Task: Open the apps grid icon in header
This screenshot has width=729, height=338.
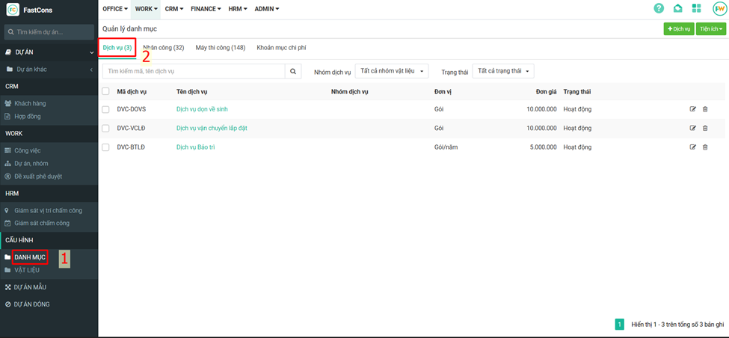Action: [x=696, y=9]
